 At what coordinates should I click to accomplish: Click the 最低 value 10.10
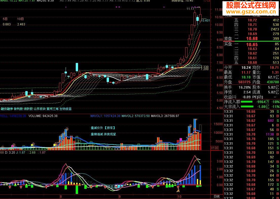click(x=246, y=77)
